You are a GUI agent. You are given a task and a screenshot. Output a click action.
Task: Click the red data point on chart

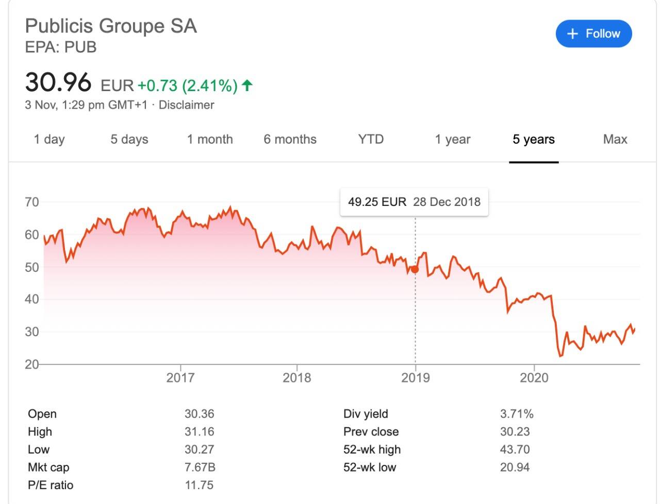415,269
